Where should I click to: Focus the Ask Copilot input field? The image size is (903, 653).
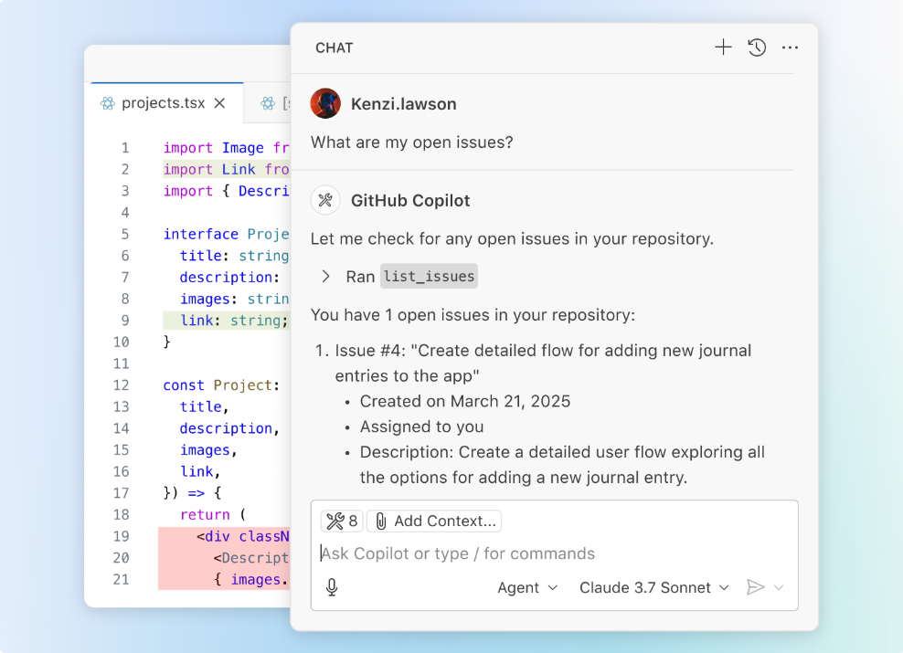[554, 553]
